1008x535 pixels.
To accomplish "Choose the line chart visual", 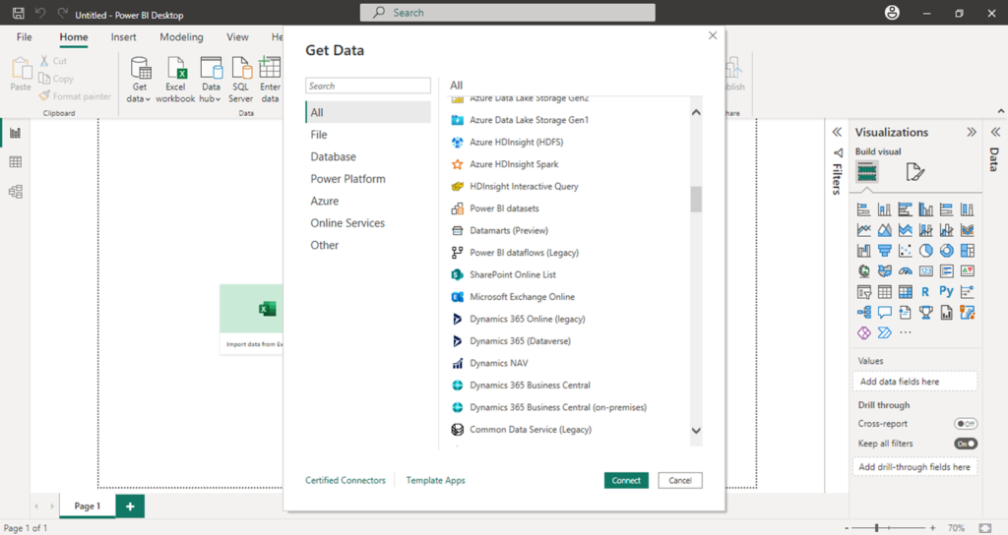I will point(864,230).
